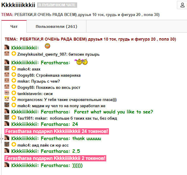Click the 2 токенов tip notification banner
This screenshot has width=187, height=175.
point(56,158)
